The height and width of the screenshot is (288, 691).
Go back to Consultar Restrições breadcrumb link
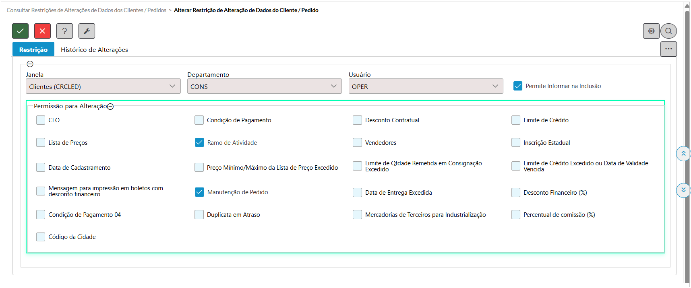pyautogui.click(x=86, y=10)
